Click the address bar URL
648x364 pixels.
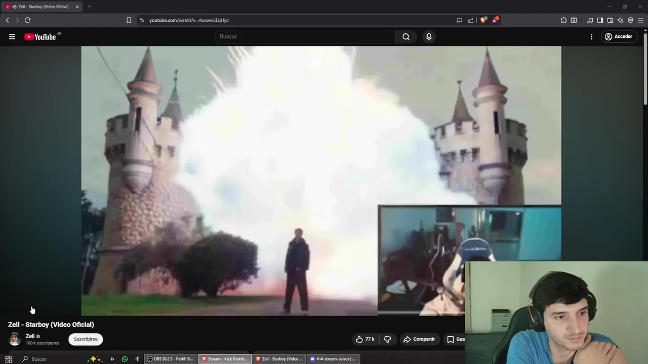[189, 20]
